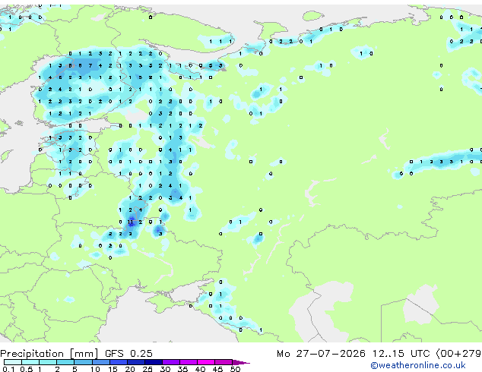Click the '12..15 UTC' time text

tap(401, 354)
